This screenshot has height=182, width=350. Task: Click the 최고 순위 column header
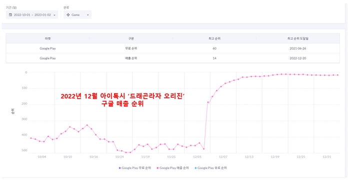214,38
